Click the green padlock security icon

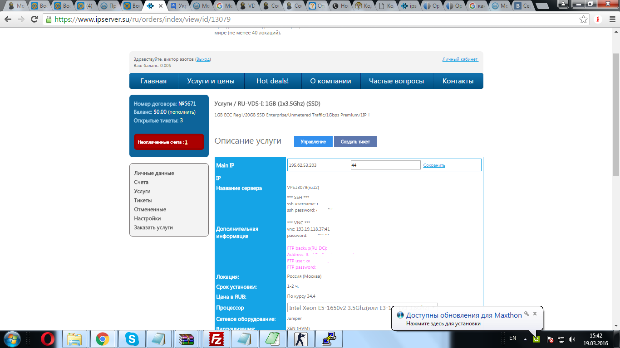tap(49, 19)
